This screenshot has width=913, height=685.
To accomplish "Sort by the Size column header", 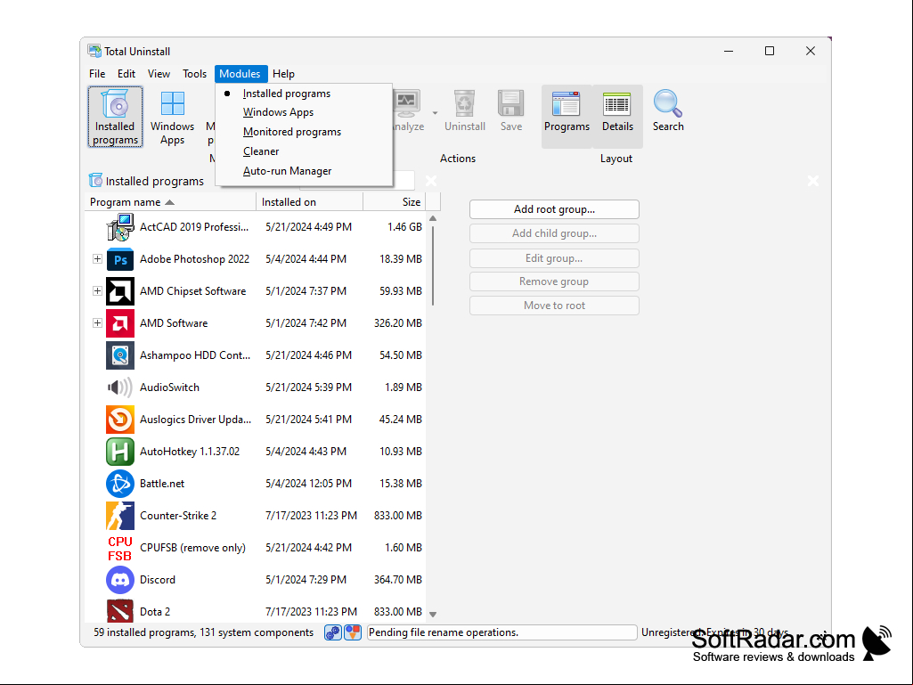I will 395,202.
